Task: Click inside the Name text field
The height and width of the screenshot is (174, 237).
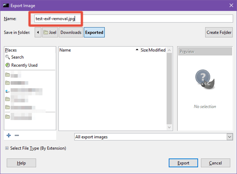Action: (134, 19)
